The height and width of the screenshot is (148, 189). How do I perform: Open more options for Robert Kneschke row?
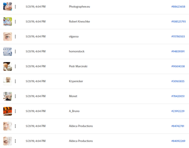pos(15,22)
